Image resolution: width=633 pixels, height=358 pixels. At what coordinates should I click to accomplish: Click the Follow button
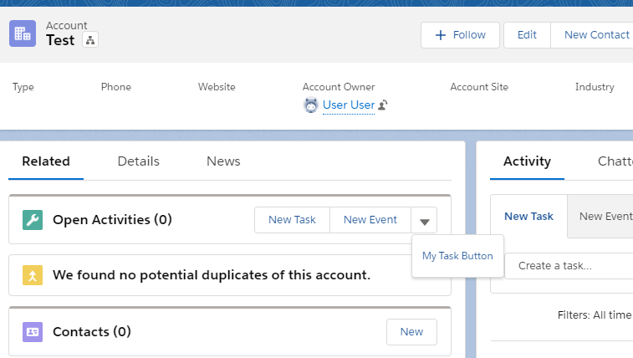click(460, 35)
